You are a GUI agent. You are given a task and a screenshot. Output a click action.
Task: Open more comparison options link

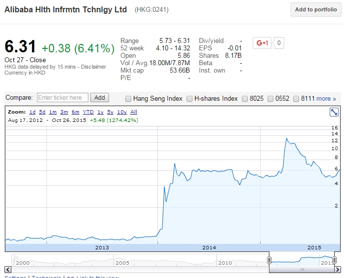(x=326, y=99)
